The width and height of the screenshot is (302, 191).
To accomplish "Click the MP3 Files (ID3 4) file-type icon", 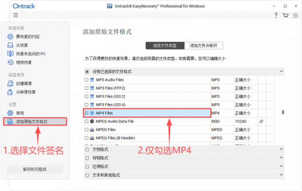I will tap(92, 105).
